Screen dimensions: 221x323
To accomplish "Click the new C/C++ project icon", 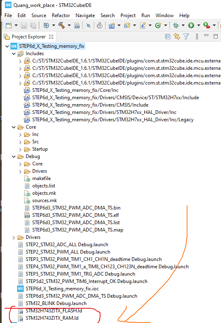I will (112, 25).
